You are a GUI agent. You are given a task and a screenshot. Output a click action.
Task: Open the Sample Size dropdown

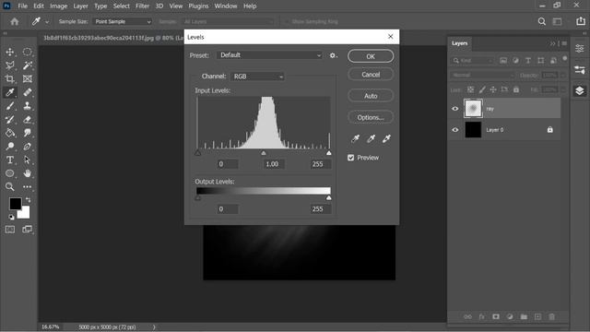tap(123, 21)
